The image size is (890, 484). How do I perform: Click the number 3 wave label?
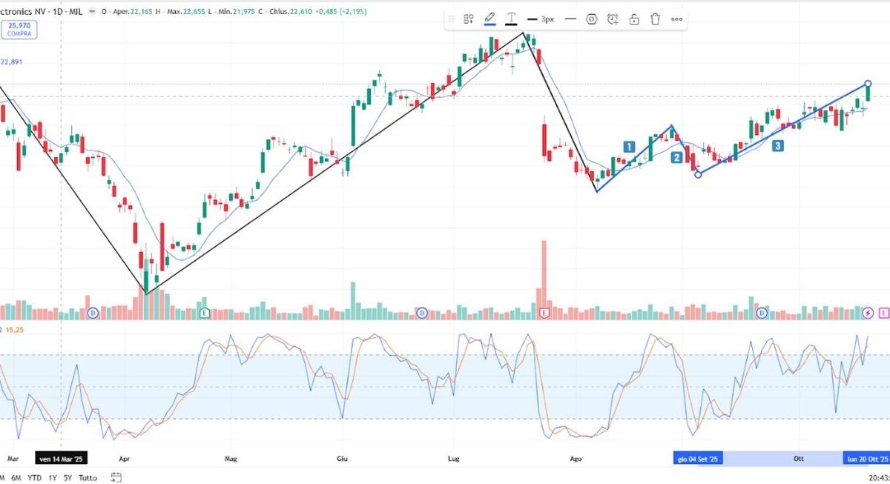[x=777, y=146]
